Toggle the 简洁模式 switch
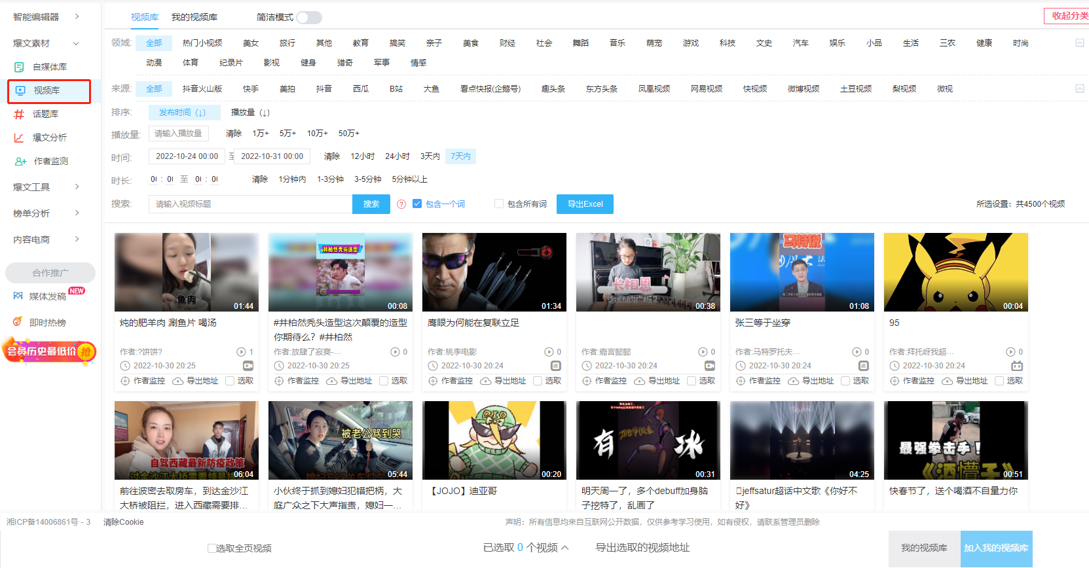The image size is (1089, 568). [309, 18]
